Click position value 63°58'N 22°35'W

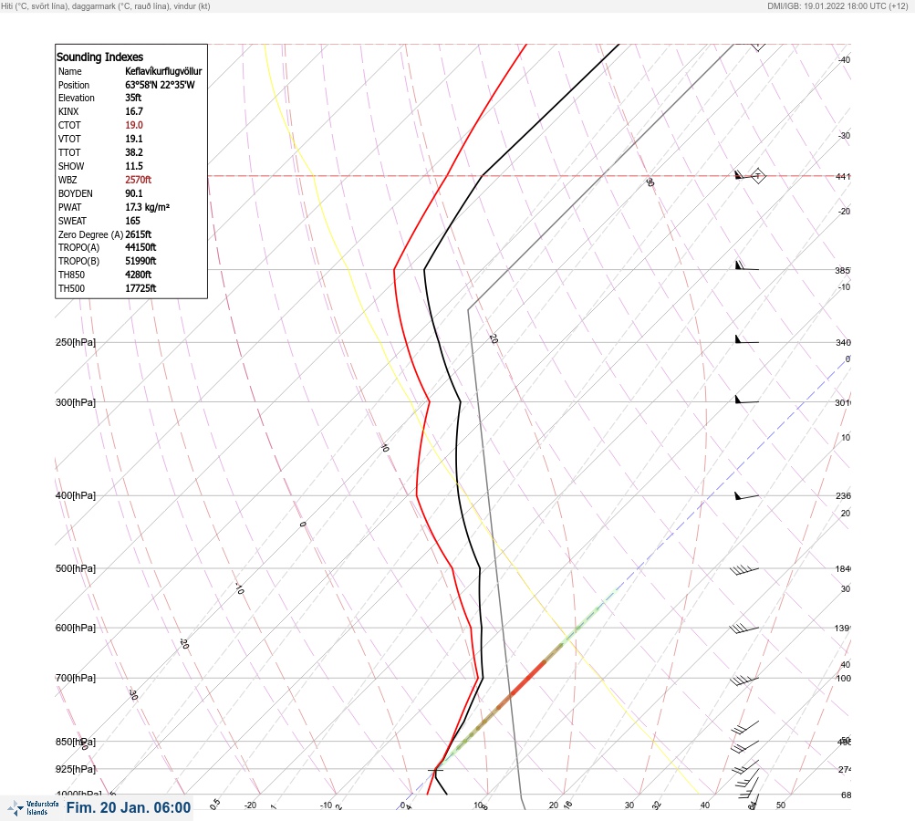coord(160,85)
